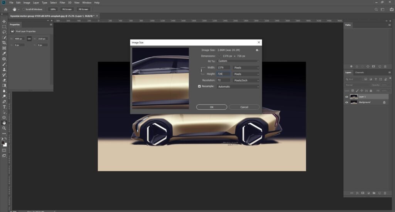Select the Zoom tool

tap(4, 128)
